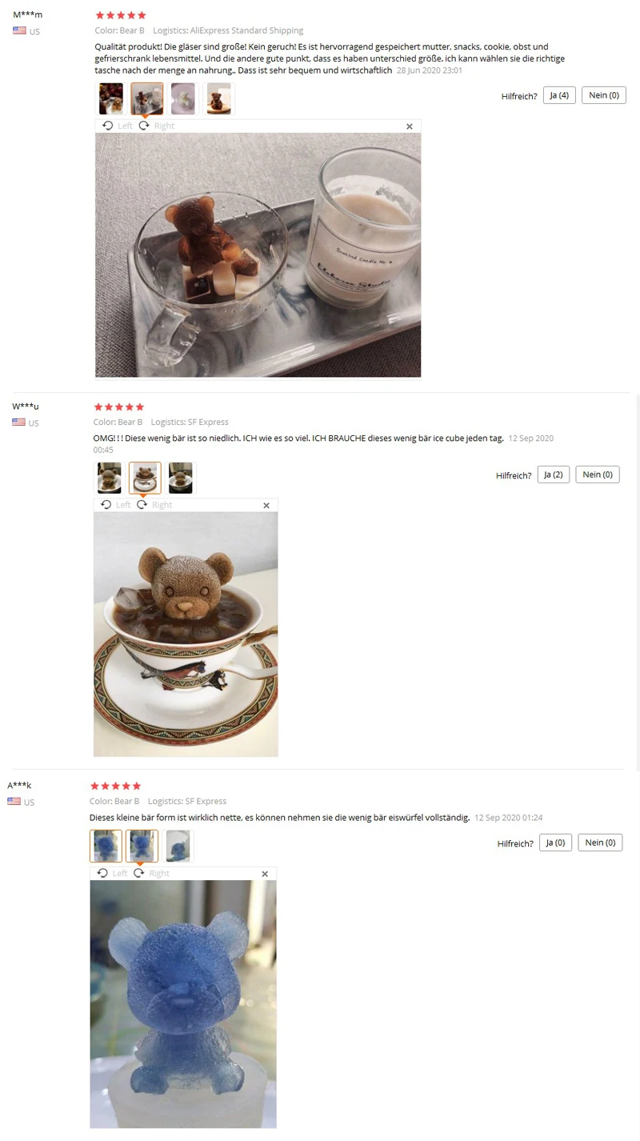Close M***m's expanded photo viewer
Screen dimensions: 640x1141
click(x=410, y=126)
